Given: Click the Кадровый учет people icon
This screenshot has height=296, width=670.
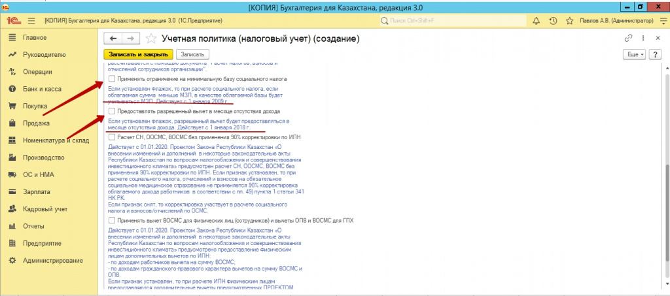Looking at the screenshot, I should [x=12, y=209].
